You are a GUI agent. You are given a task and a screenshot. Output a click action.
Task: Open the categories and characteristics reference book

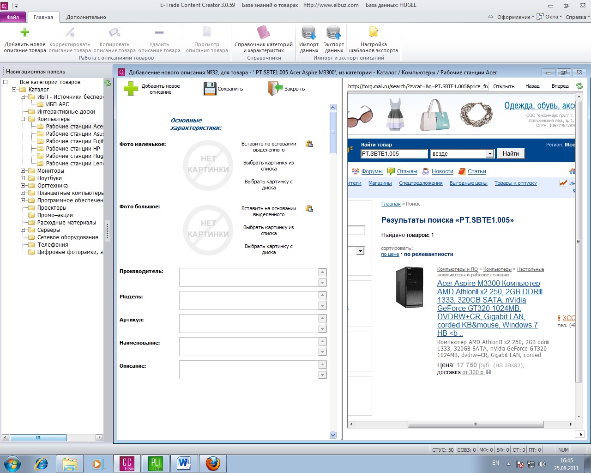pos(264,32)
